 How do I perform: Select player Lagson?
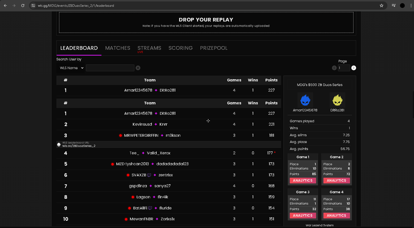(x=143, y=197)
